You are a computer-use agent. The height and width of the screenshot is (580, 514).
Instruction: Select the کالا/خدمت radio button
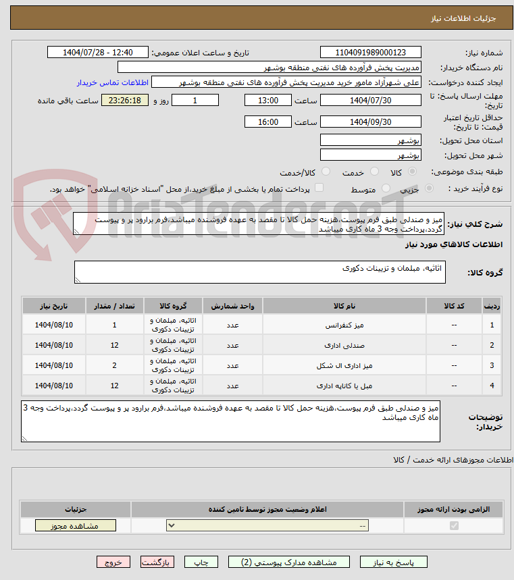326,172
